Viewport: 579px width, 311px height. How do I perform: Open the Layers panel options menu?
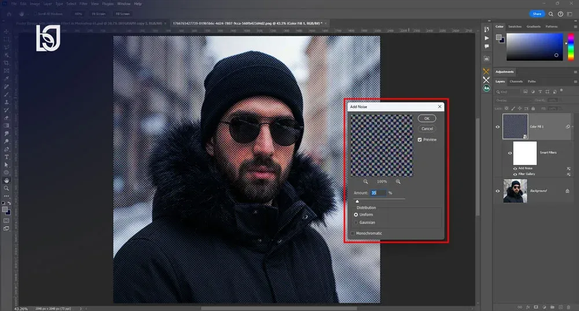tap(575, 81)
